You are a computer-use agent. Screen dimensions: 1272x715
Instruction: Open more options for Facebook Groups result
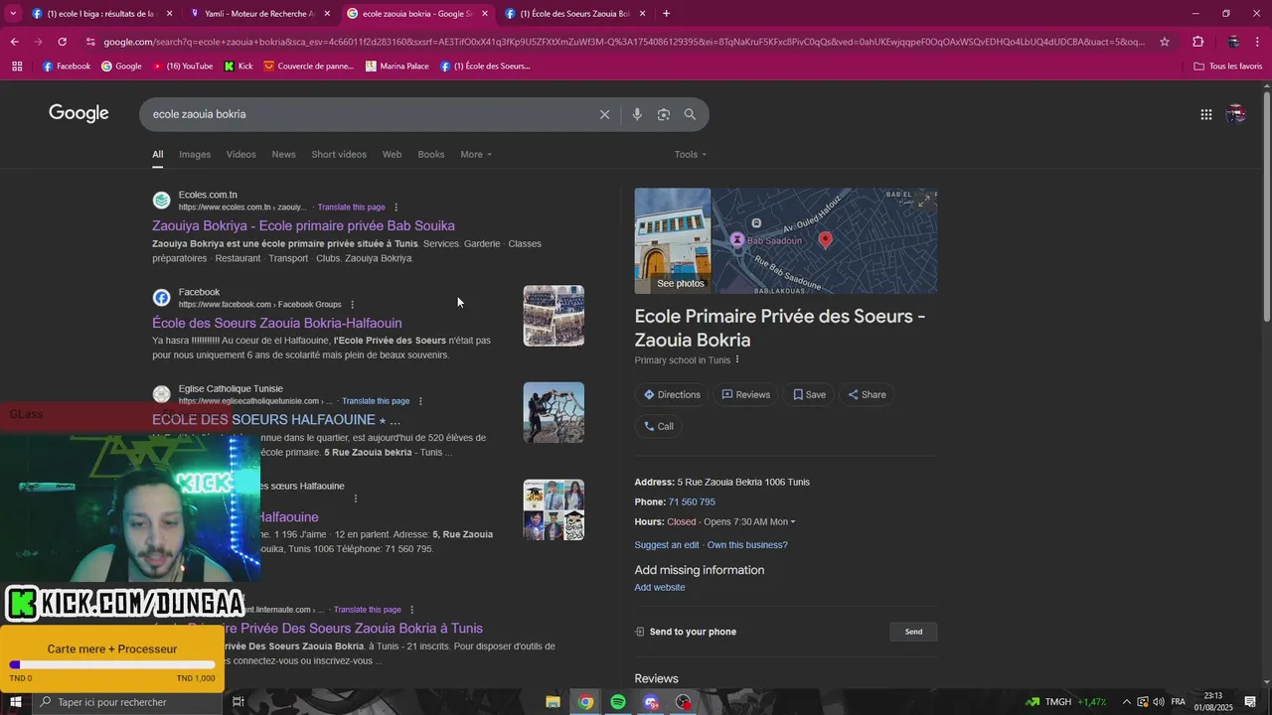pos(352,305)
